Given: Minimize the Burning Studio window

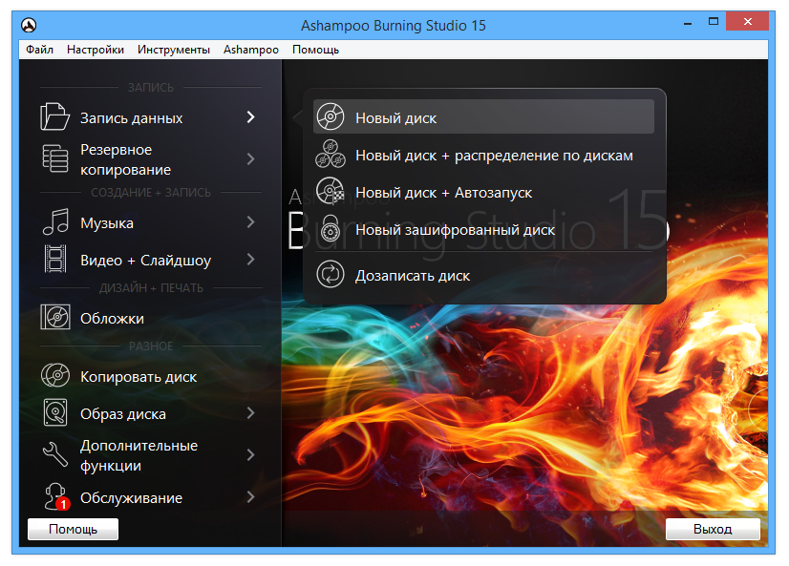Looking at the screenshot, I should coord(688,22).
